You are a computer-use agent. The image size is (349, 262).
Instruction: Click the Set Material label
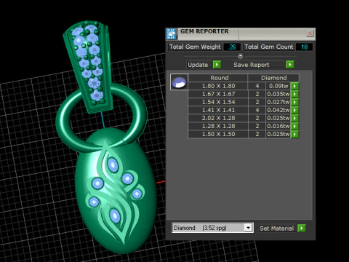(276, 229)
